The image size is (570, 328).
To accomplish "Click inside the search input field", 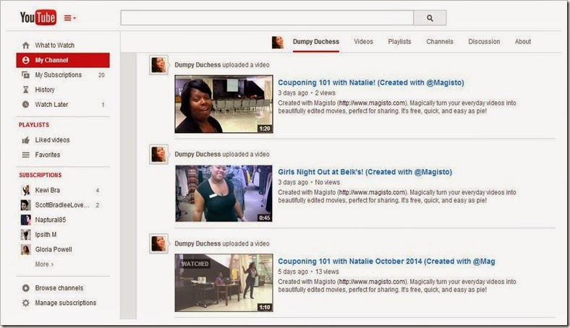I will click(266, 18).
